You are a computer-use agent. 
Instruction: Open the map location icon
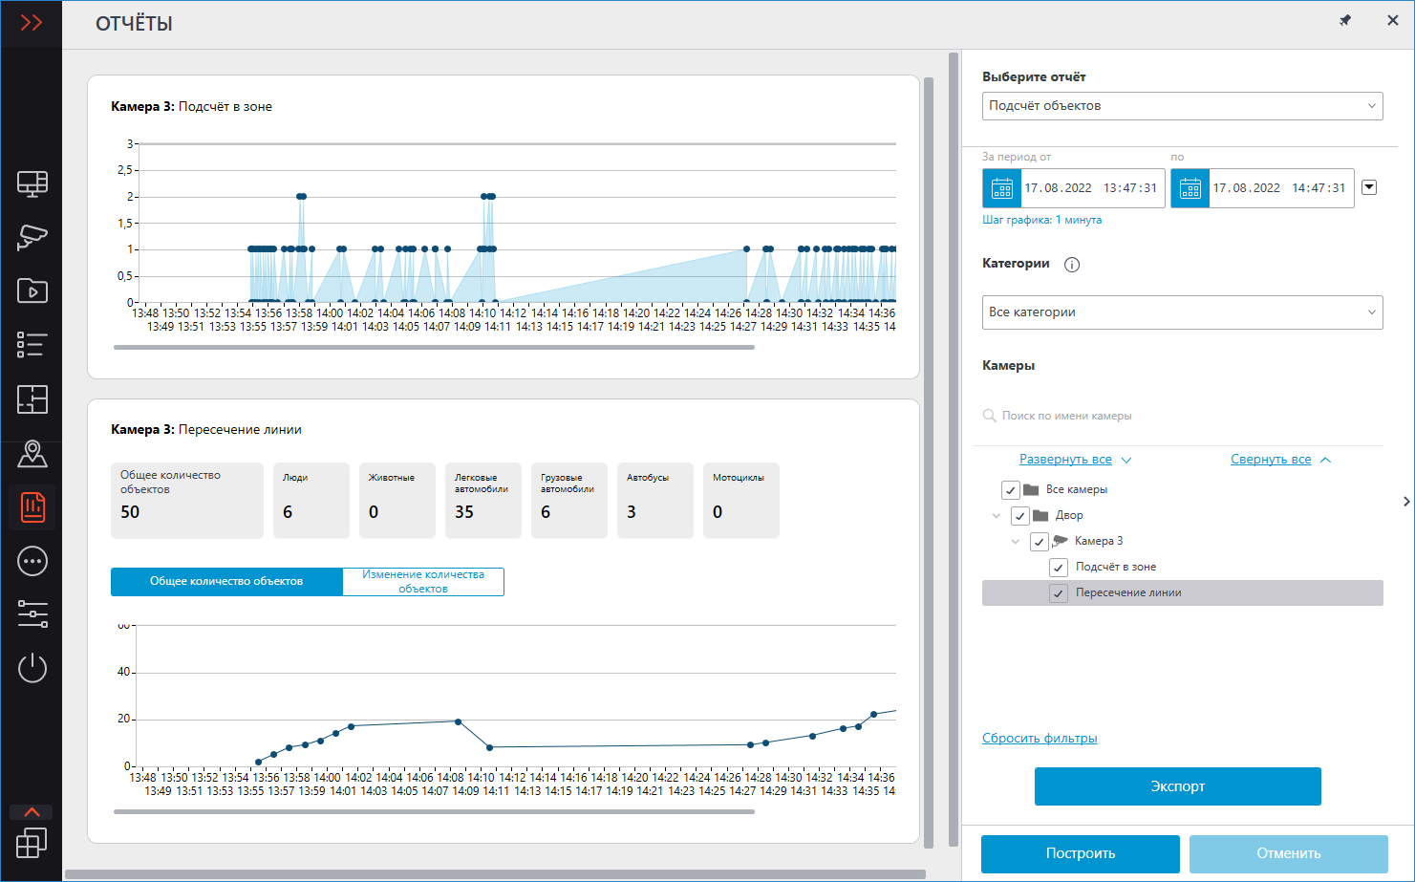pos(32,454)
